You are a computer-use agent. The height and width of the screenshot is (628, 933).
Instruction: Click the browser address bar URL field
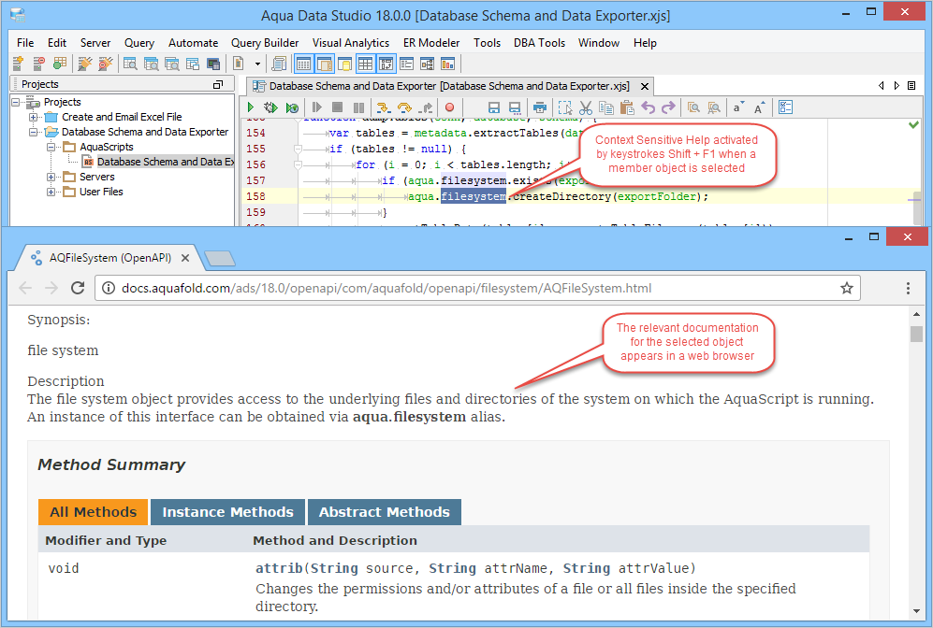coord(478,288)
